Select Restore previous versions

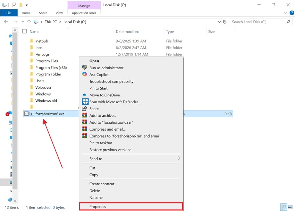coord(131,150)
